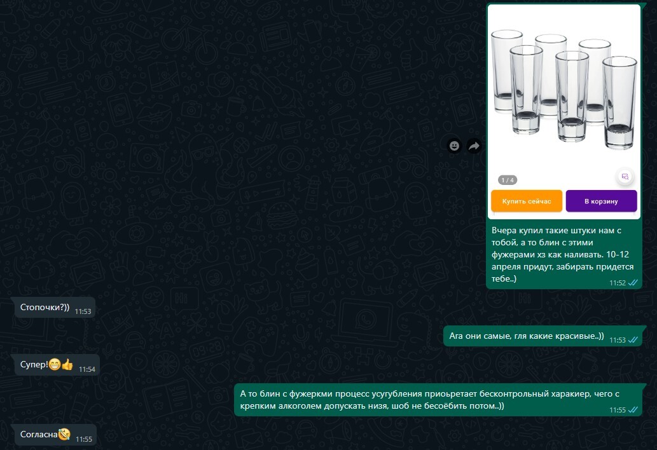
Task: Click the 'В корзину' purple button
Action: (601, 201)
